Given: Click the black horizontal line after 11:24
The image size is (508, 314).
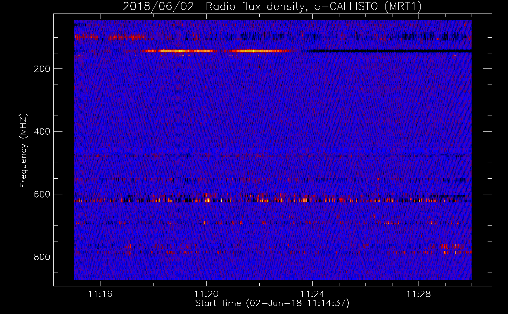Looking at the screenshot, I should tap(389, 51).
